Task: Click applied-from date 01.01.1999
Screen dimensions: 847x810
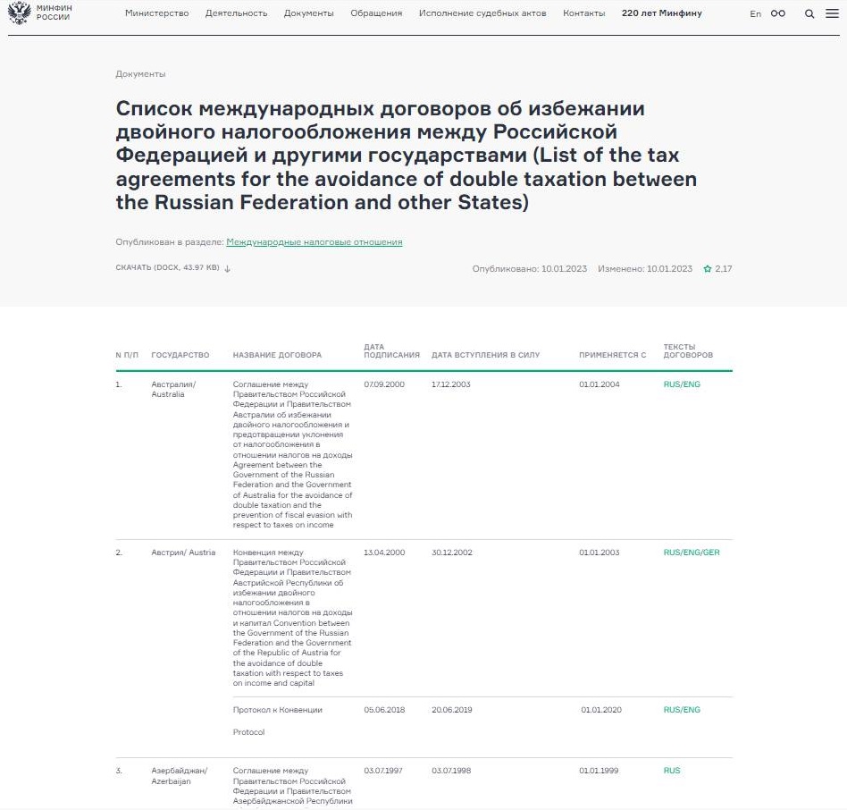Action: pos(599,771)
